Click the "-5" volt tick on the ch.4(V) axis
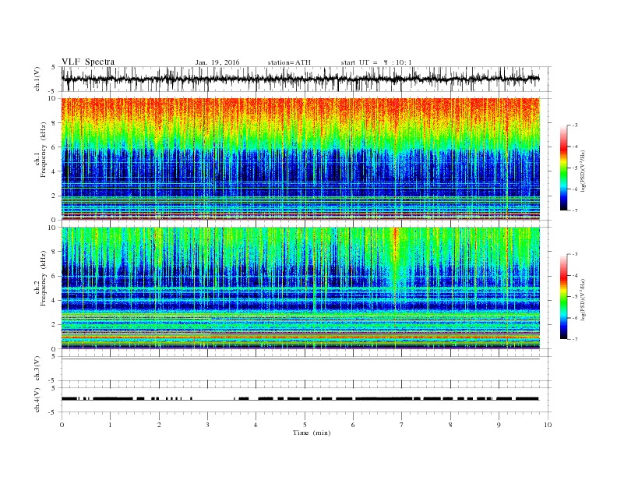This screenshot has width=617, height=477. click(53, 412)
